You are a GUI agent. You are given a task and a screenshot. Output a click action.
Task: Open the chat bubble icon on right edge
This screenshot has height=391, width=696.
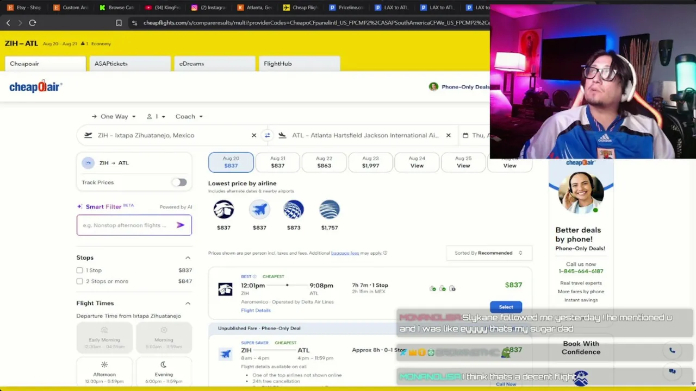pos(672,371)
